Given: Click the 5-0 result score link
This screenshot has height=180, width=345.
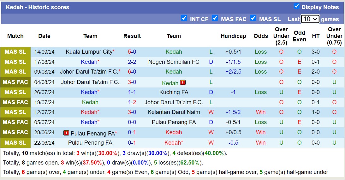Looking at the screenshot, I should pos(132,52).
